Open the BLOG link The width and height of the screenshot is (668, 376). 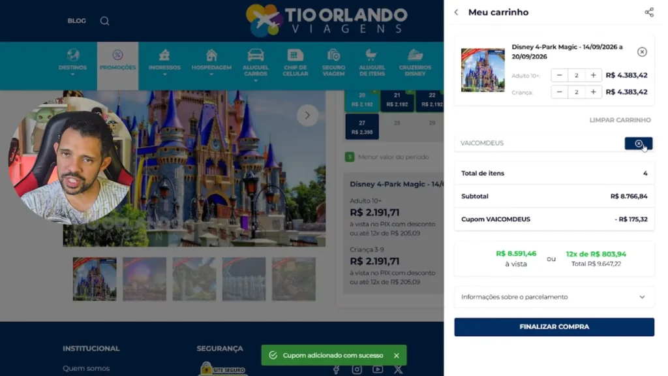click(x=77, y=21)
